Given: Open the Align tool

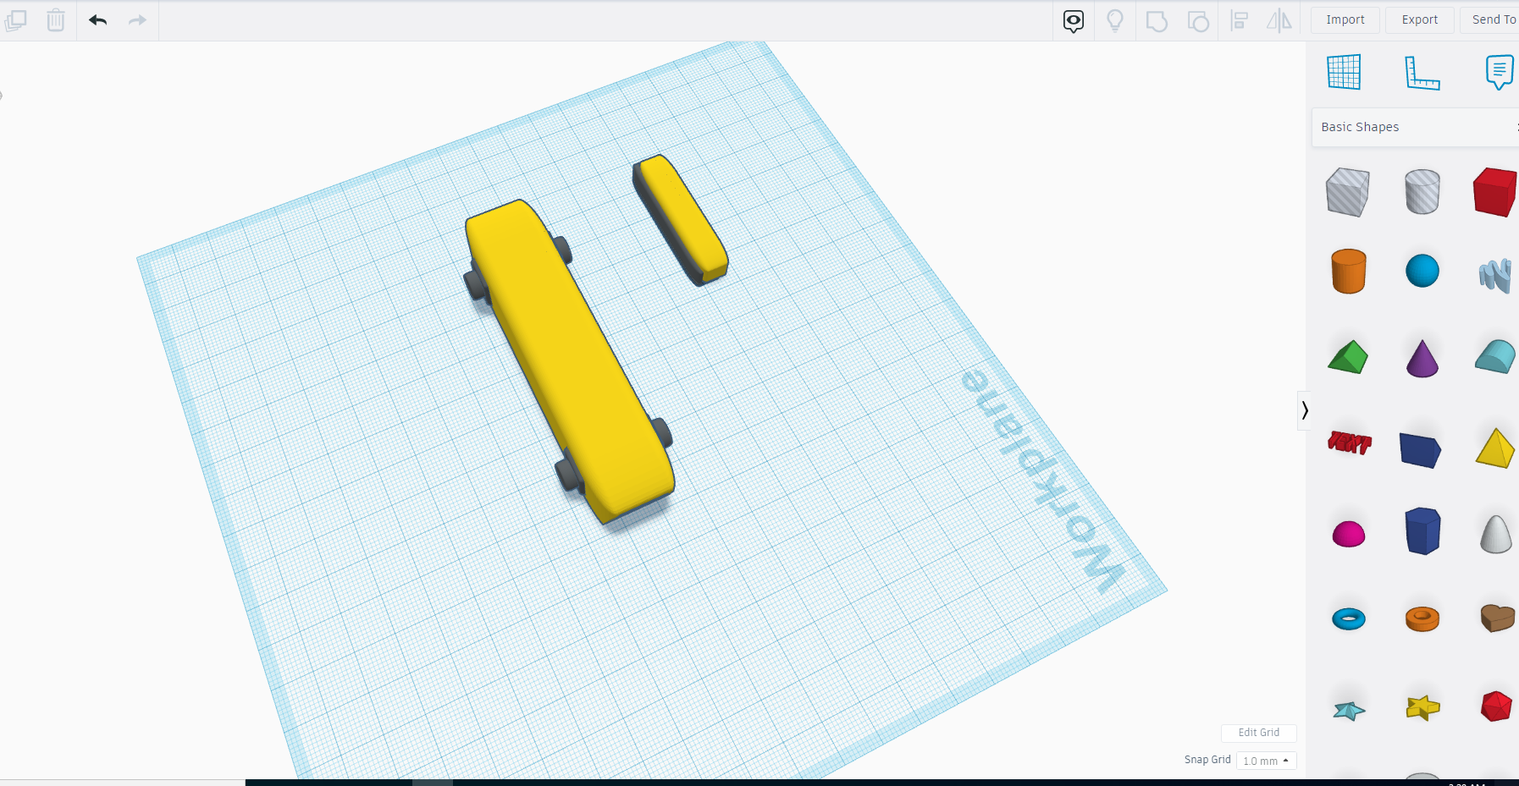Looking at the screenshot, I should click(x=1240, y=20).
